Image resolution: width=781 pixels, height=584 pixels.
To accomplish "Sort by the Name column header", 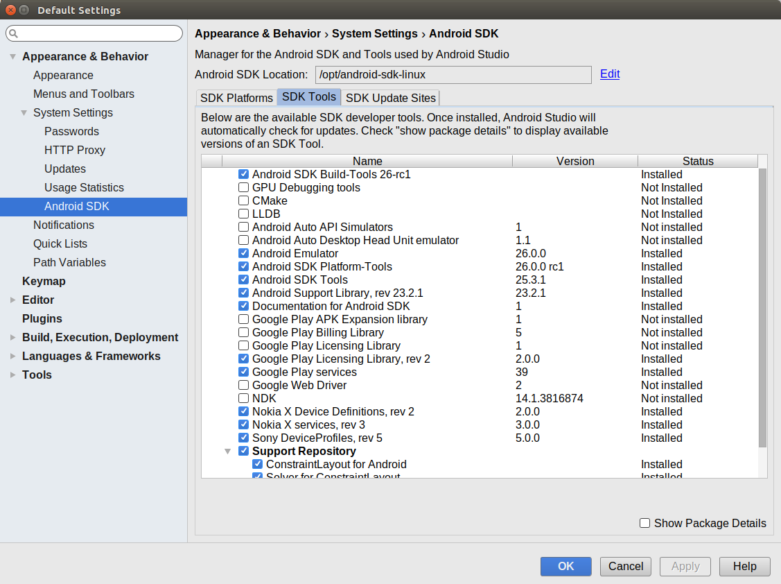I will (367, 161).
